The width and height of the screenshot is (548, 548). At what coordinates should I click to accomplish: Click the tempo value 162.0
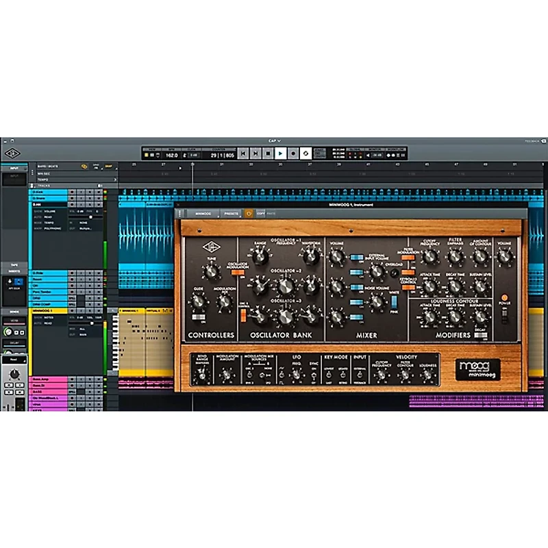point(172,155)
